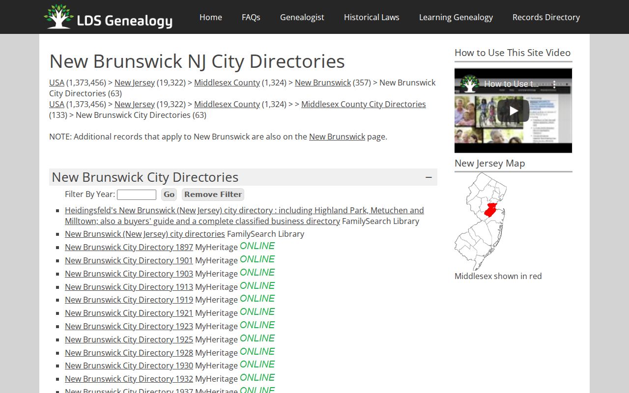Click the Go filter button
This screenshot has height=393, width=629.
point(169,195)
